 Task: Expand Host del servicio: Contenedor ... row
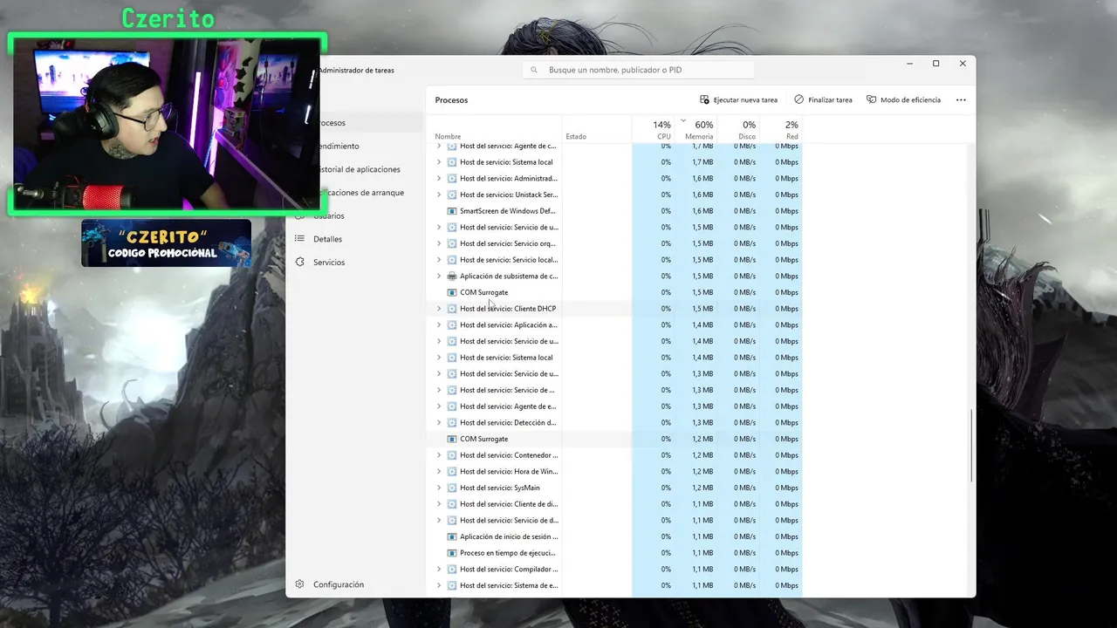click(x=439, y=455)
